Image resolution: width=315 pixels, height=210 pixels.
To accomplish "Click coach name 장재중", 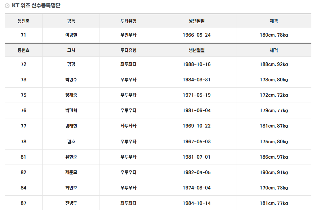I will (71, 95).
